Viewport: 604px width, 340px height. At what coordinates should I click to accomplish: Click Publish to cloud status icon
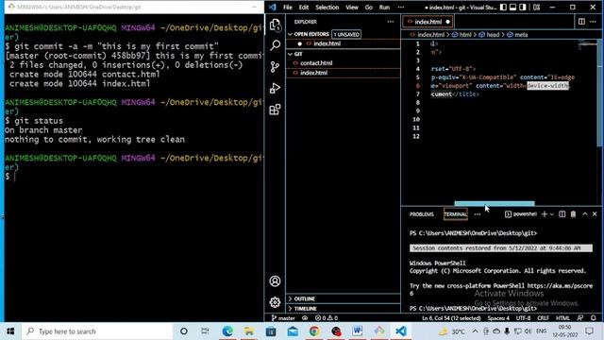(305, 318)
